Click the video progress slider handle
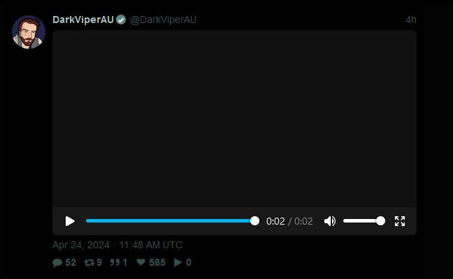This screenshot has width=453, height=279. (x=254, y=221)
